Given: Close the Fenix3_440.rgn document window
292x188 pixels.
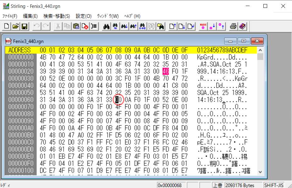Looking at the screenshot, I should (x=257, y=41).
